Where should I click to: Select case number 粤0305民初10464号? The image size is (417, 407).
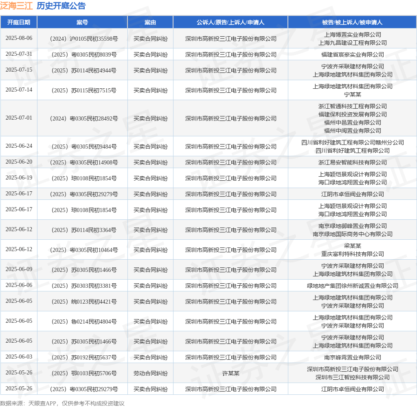(x=84, y=250)
